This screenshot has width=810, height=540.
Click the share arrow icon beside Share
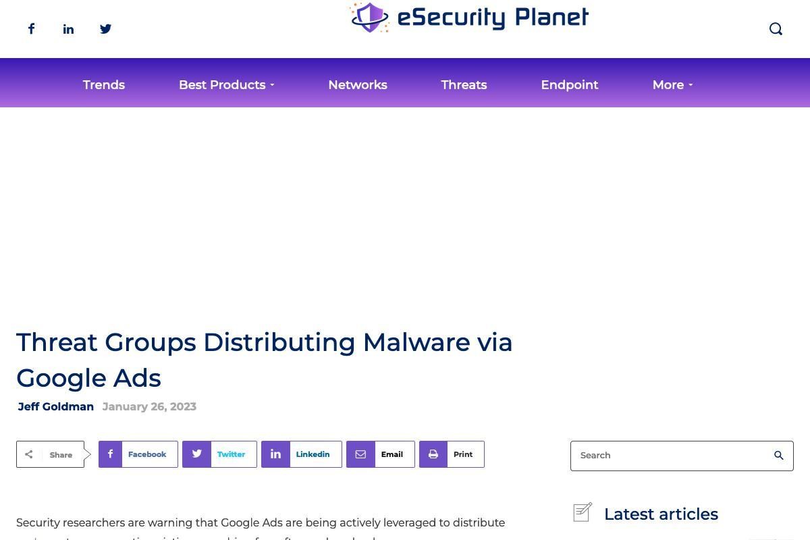29,454
